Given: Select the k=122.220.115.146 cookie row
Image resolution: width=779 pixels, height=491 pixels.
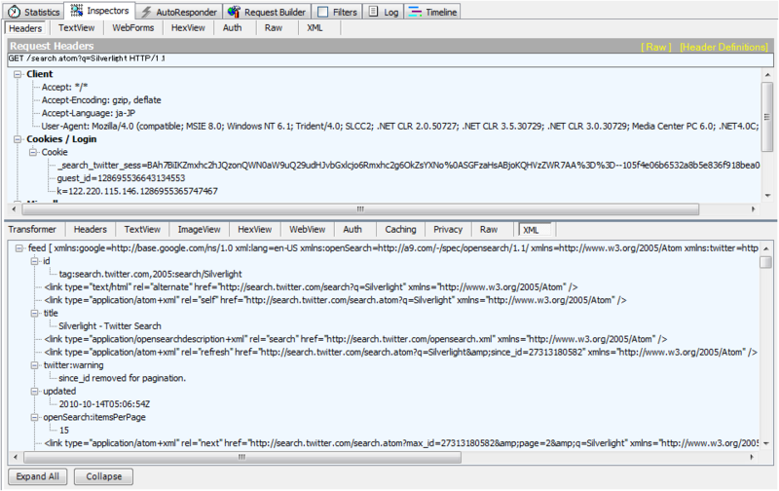Looking at the screenshot, I should click(137, 191).
